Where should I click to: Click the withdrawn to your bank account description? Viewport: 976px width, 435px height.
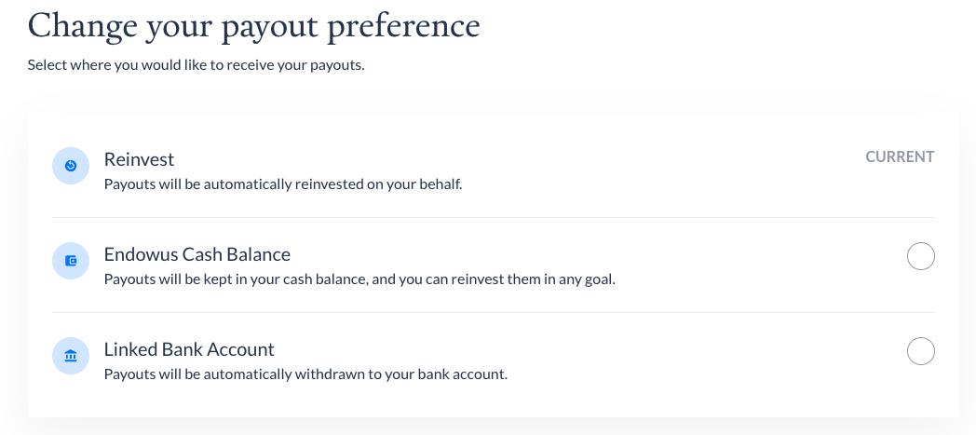tap(305, 374)
